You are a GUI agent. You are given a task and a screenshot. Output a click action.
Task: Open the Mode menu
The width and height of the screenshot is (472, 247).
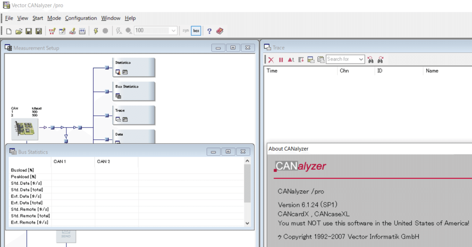tap(54, 18)
